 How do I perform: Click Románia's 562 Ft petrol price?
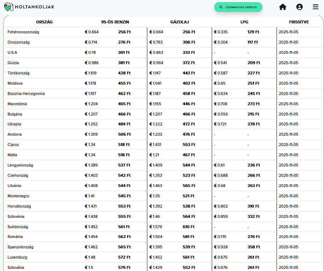(x=124, y=237)
